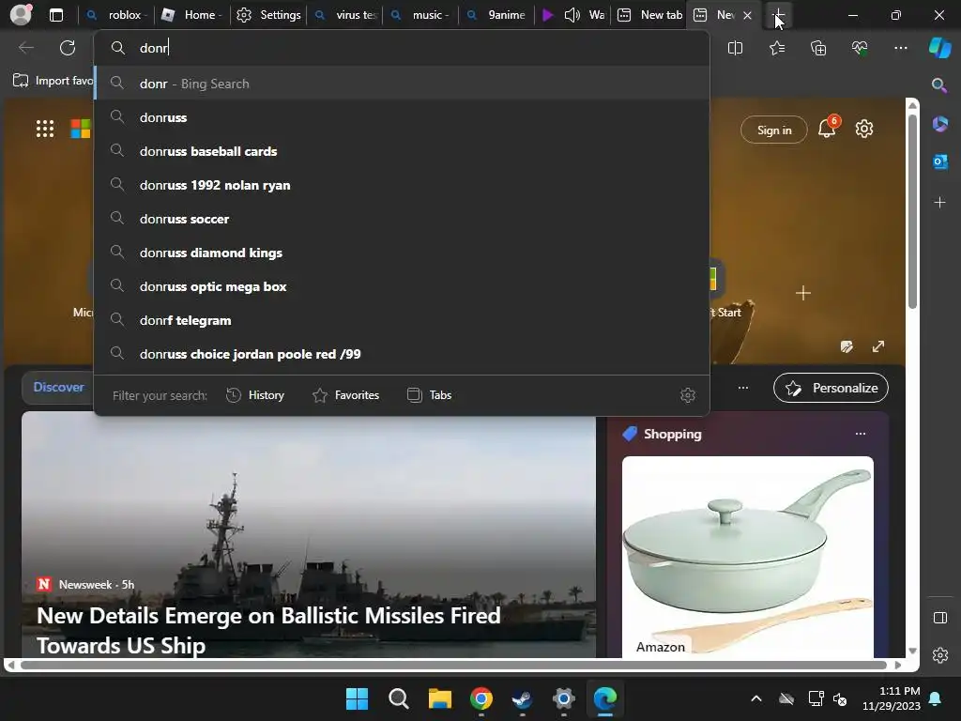The width and height of the screenshot is (961, 721).
Task: Toggle split screen view icon
Action: click(x=735, y=48)
